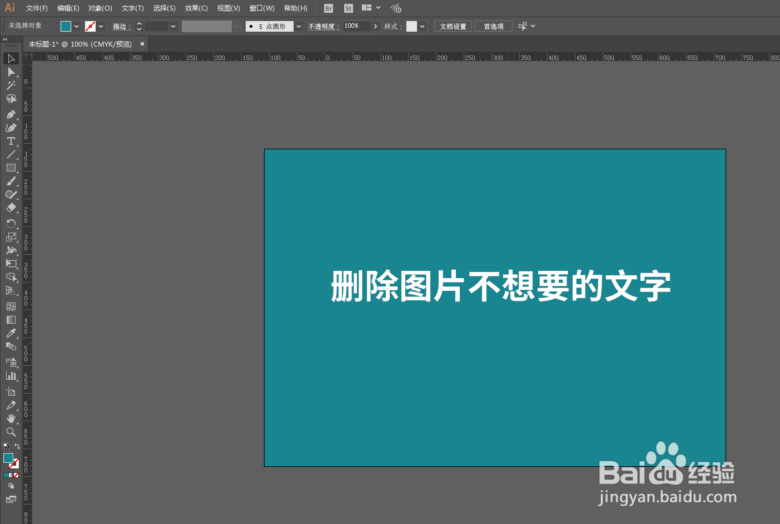Image resolution: width=780 pixels, height=524 pixels.
Task: Select the Perspective Grid tool
Action: tap(11, 290)
